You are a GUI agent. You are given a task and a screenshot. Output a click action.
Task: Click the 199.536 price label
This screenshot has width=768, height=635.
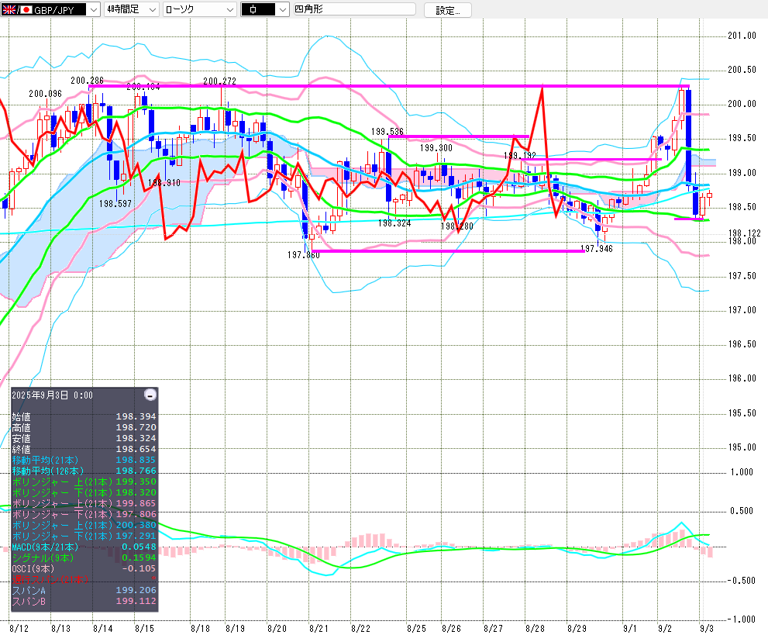point(387,131)
